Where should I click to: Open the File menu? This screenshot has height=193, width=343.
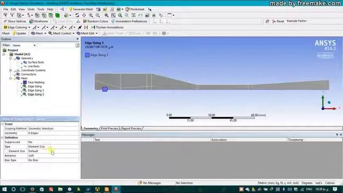(5, 9)
